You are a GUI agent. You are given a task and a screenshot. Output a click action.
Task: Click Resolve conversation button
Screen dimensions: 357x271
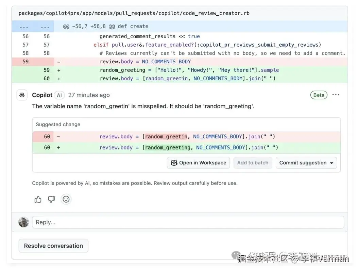click(x=53, y=246)
